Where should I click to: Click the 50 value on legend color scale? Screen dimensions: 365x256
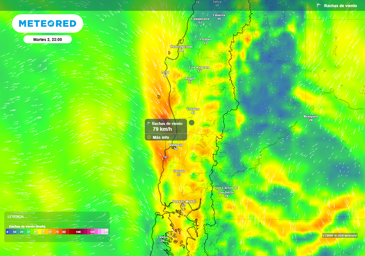pyautogui.click(x=43, y=232)
